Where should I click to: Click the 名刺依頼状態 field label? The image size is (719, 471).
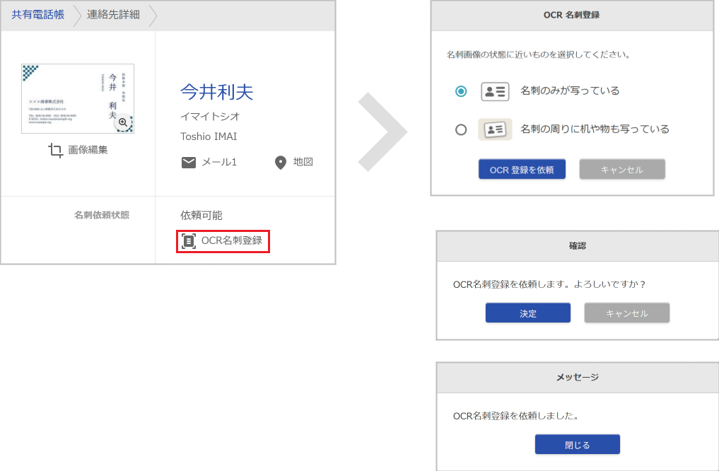(102, 215)
